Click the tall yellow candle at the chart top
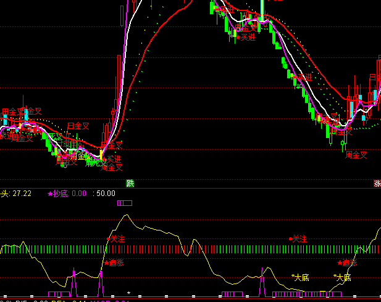 (x=262, y=10)
